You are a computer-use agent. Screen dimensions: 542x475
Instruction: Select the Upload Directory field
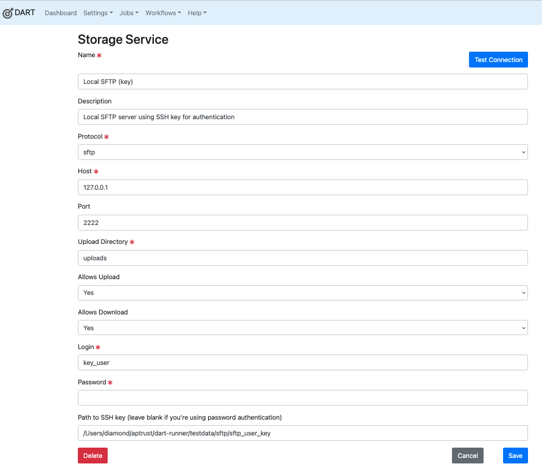[x=302, y=258]
